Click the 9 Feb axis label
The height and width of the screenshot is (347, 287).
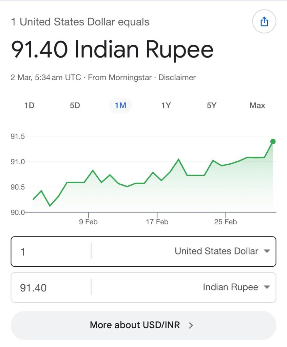pyautogui.click(x=89, y=222)
